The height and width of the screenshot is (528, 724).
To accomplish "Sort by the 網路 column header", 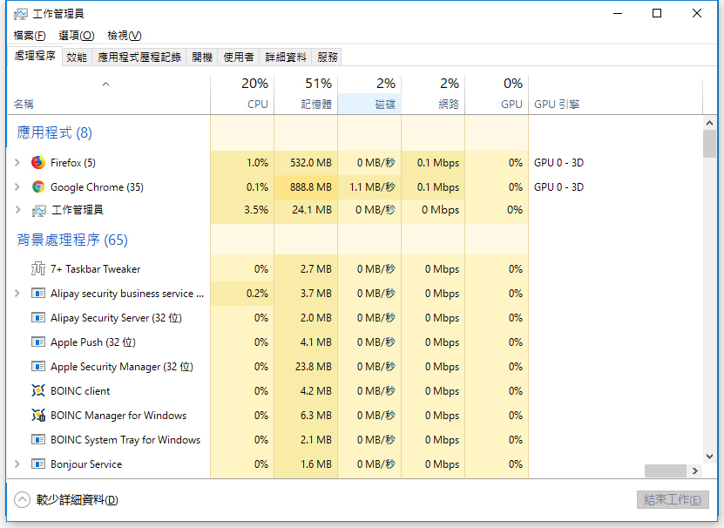I will [x=433, y=94].
